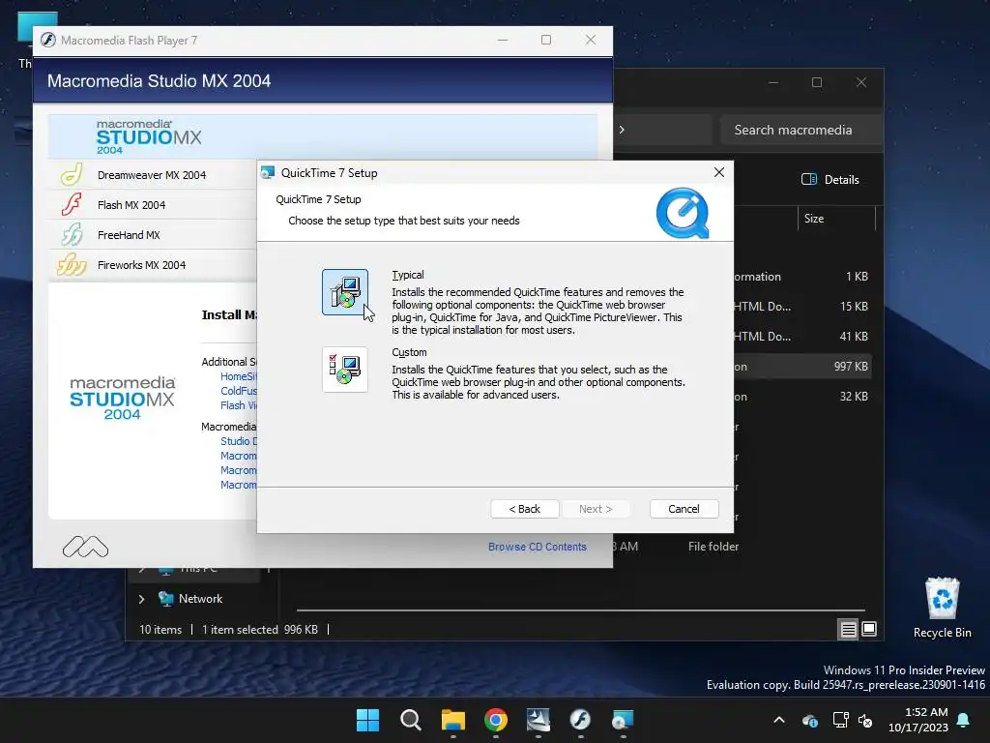Select the 1 KB file row in File Explorer
This screenshot has width=990, height=743.
pyautogui.click(x=801, y=276)
